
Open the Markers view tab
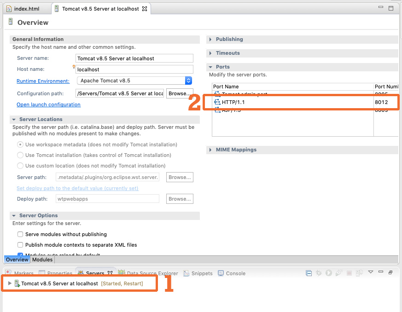click(x=20, y=273)
